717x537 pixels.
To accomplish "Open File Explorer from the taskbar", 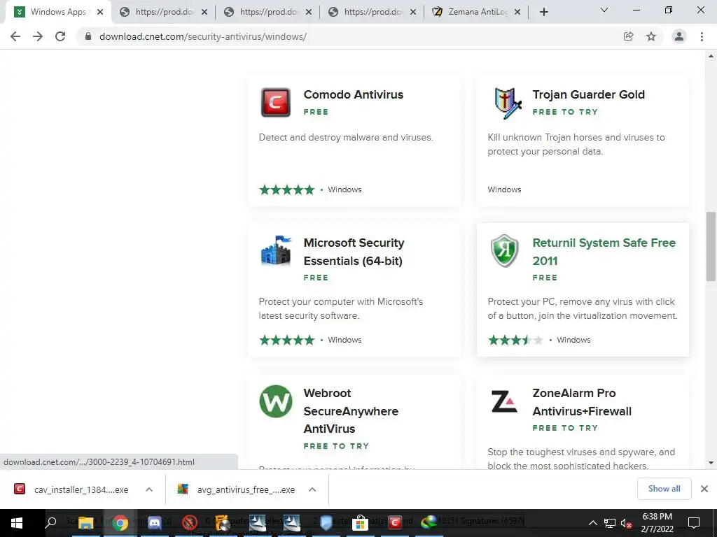I will click(x=85, y=523).
